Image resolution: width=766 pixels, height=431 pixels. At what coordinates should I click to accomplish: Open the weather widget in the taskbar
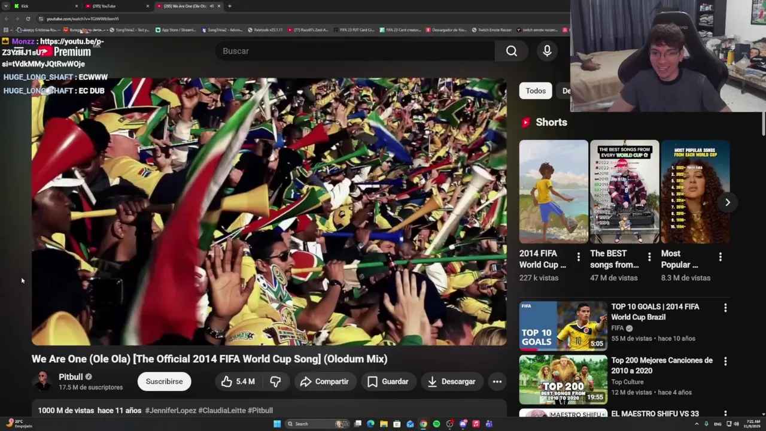coord(18,424)
